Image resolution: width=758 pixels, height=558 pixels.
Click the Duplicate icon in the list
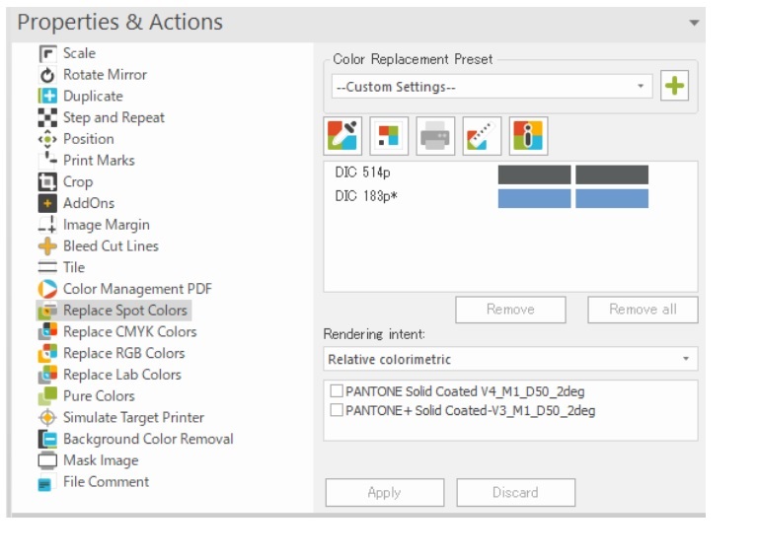[47, 96]
